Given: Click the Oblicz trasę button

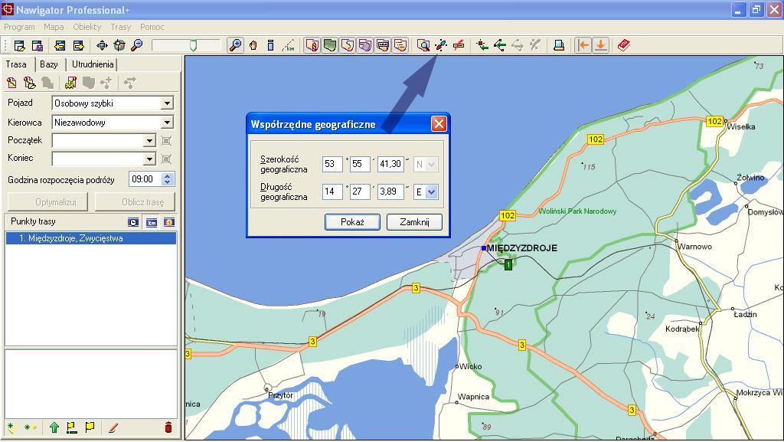Looking at the screenshot, I should 135,202.
